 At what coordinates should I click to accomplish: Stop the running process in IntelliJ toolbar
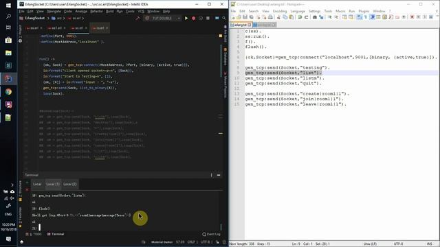click(208, 19)
